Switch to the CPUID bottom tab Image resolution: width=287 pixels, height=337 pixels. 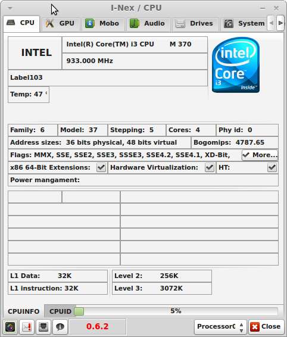tap(60, 311)
